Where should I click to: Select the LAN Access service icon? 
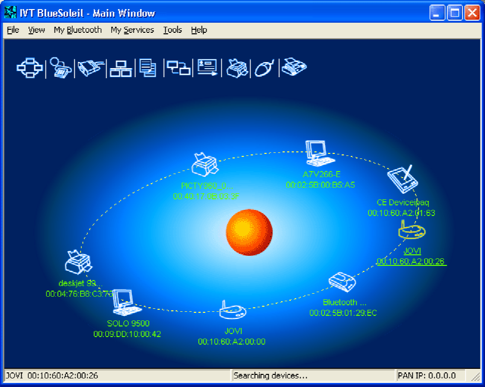pyautogui.click(x=121, y=68)
